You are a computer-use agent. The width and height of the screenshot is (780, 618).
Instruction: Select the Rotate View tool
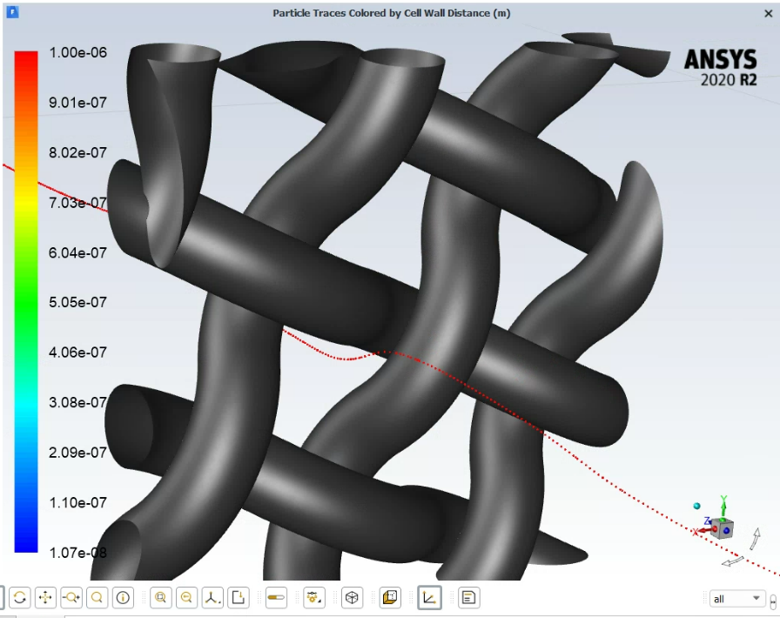coord(20,597)
